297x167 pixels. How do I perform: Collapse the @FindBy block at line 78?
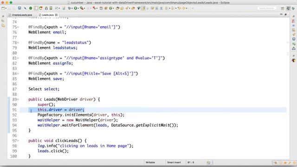coord(18,43)
